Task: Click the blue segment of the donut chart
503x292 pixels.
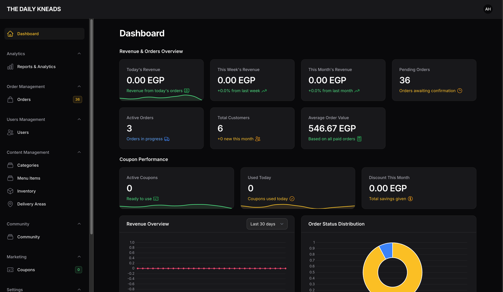Action: tap(387, 251)
